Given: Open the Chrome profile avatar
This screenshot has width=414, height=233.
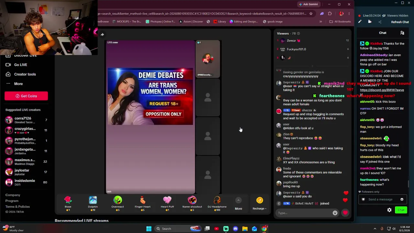Looking at the screenshot, I should click(341, 14).
